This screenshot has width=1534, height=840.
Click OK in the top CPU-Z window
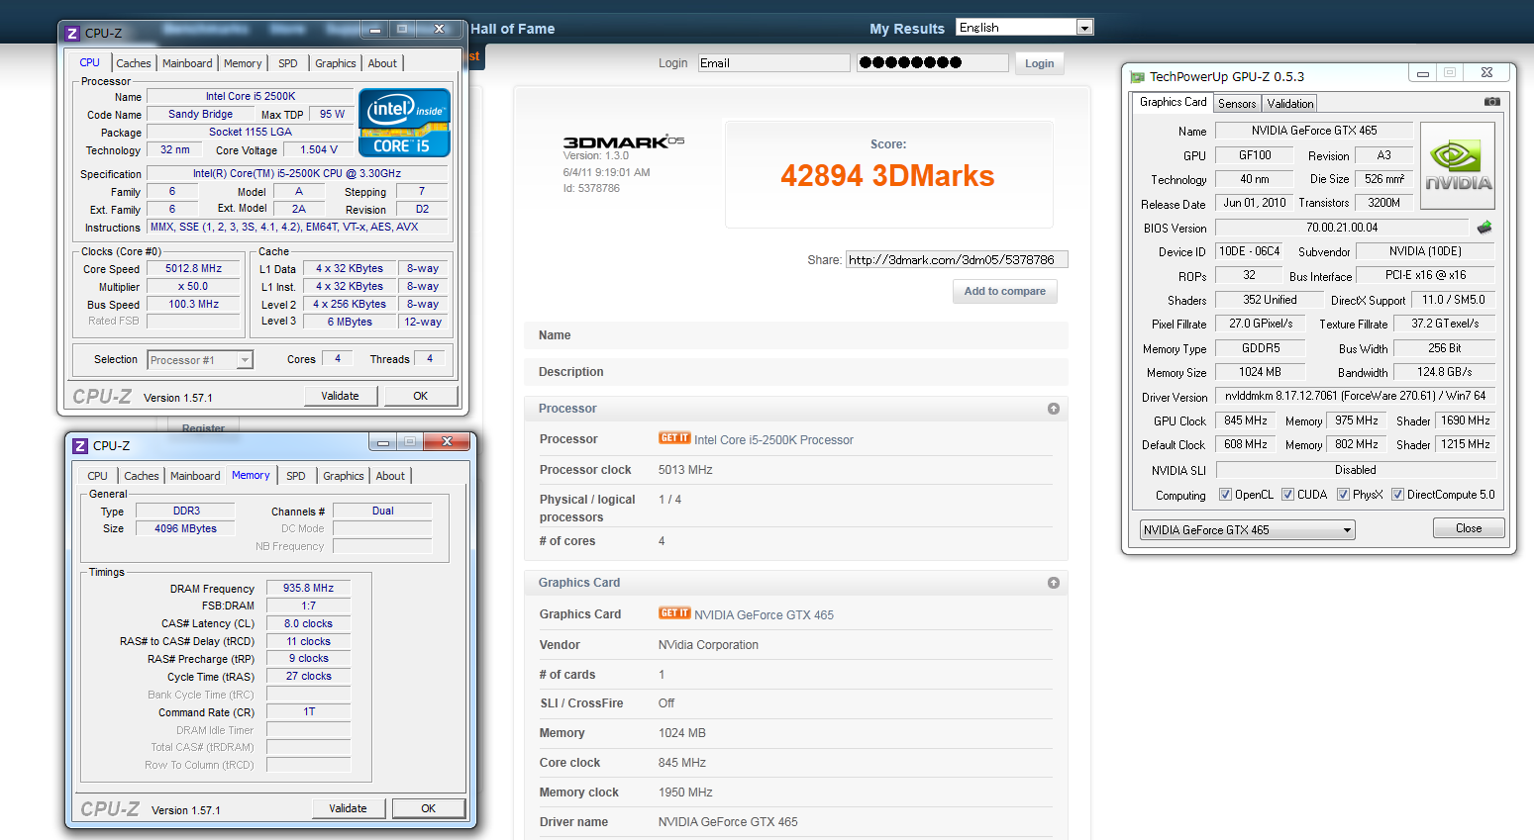click(x=421, y=396)
